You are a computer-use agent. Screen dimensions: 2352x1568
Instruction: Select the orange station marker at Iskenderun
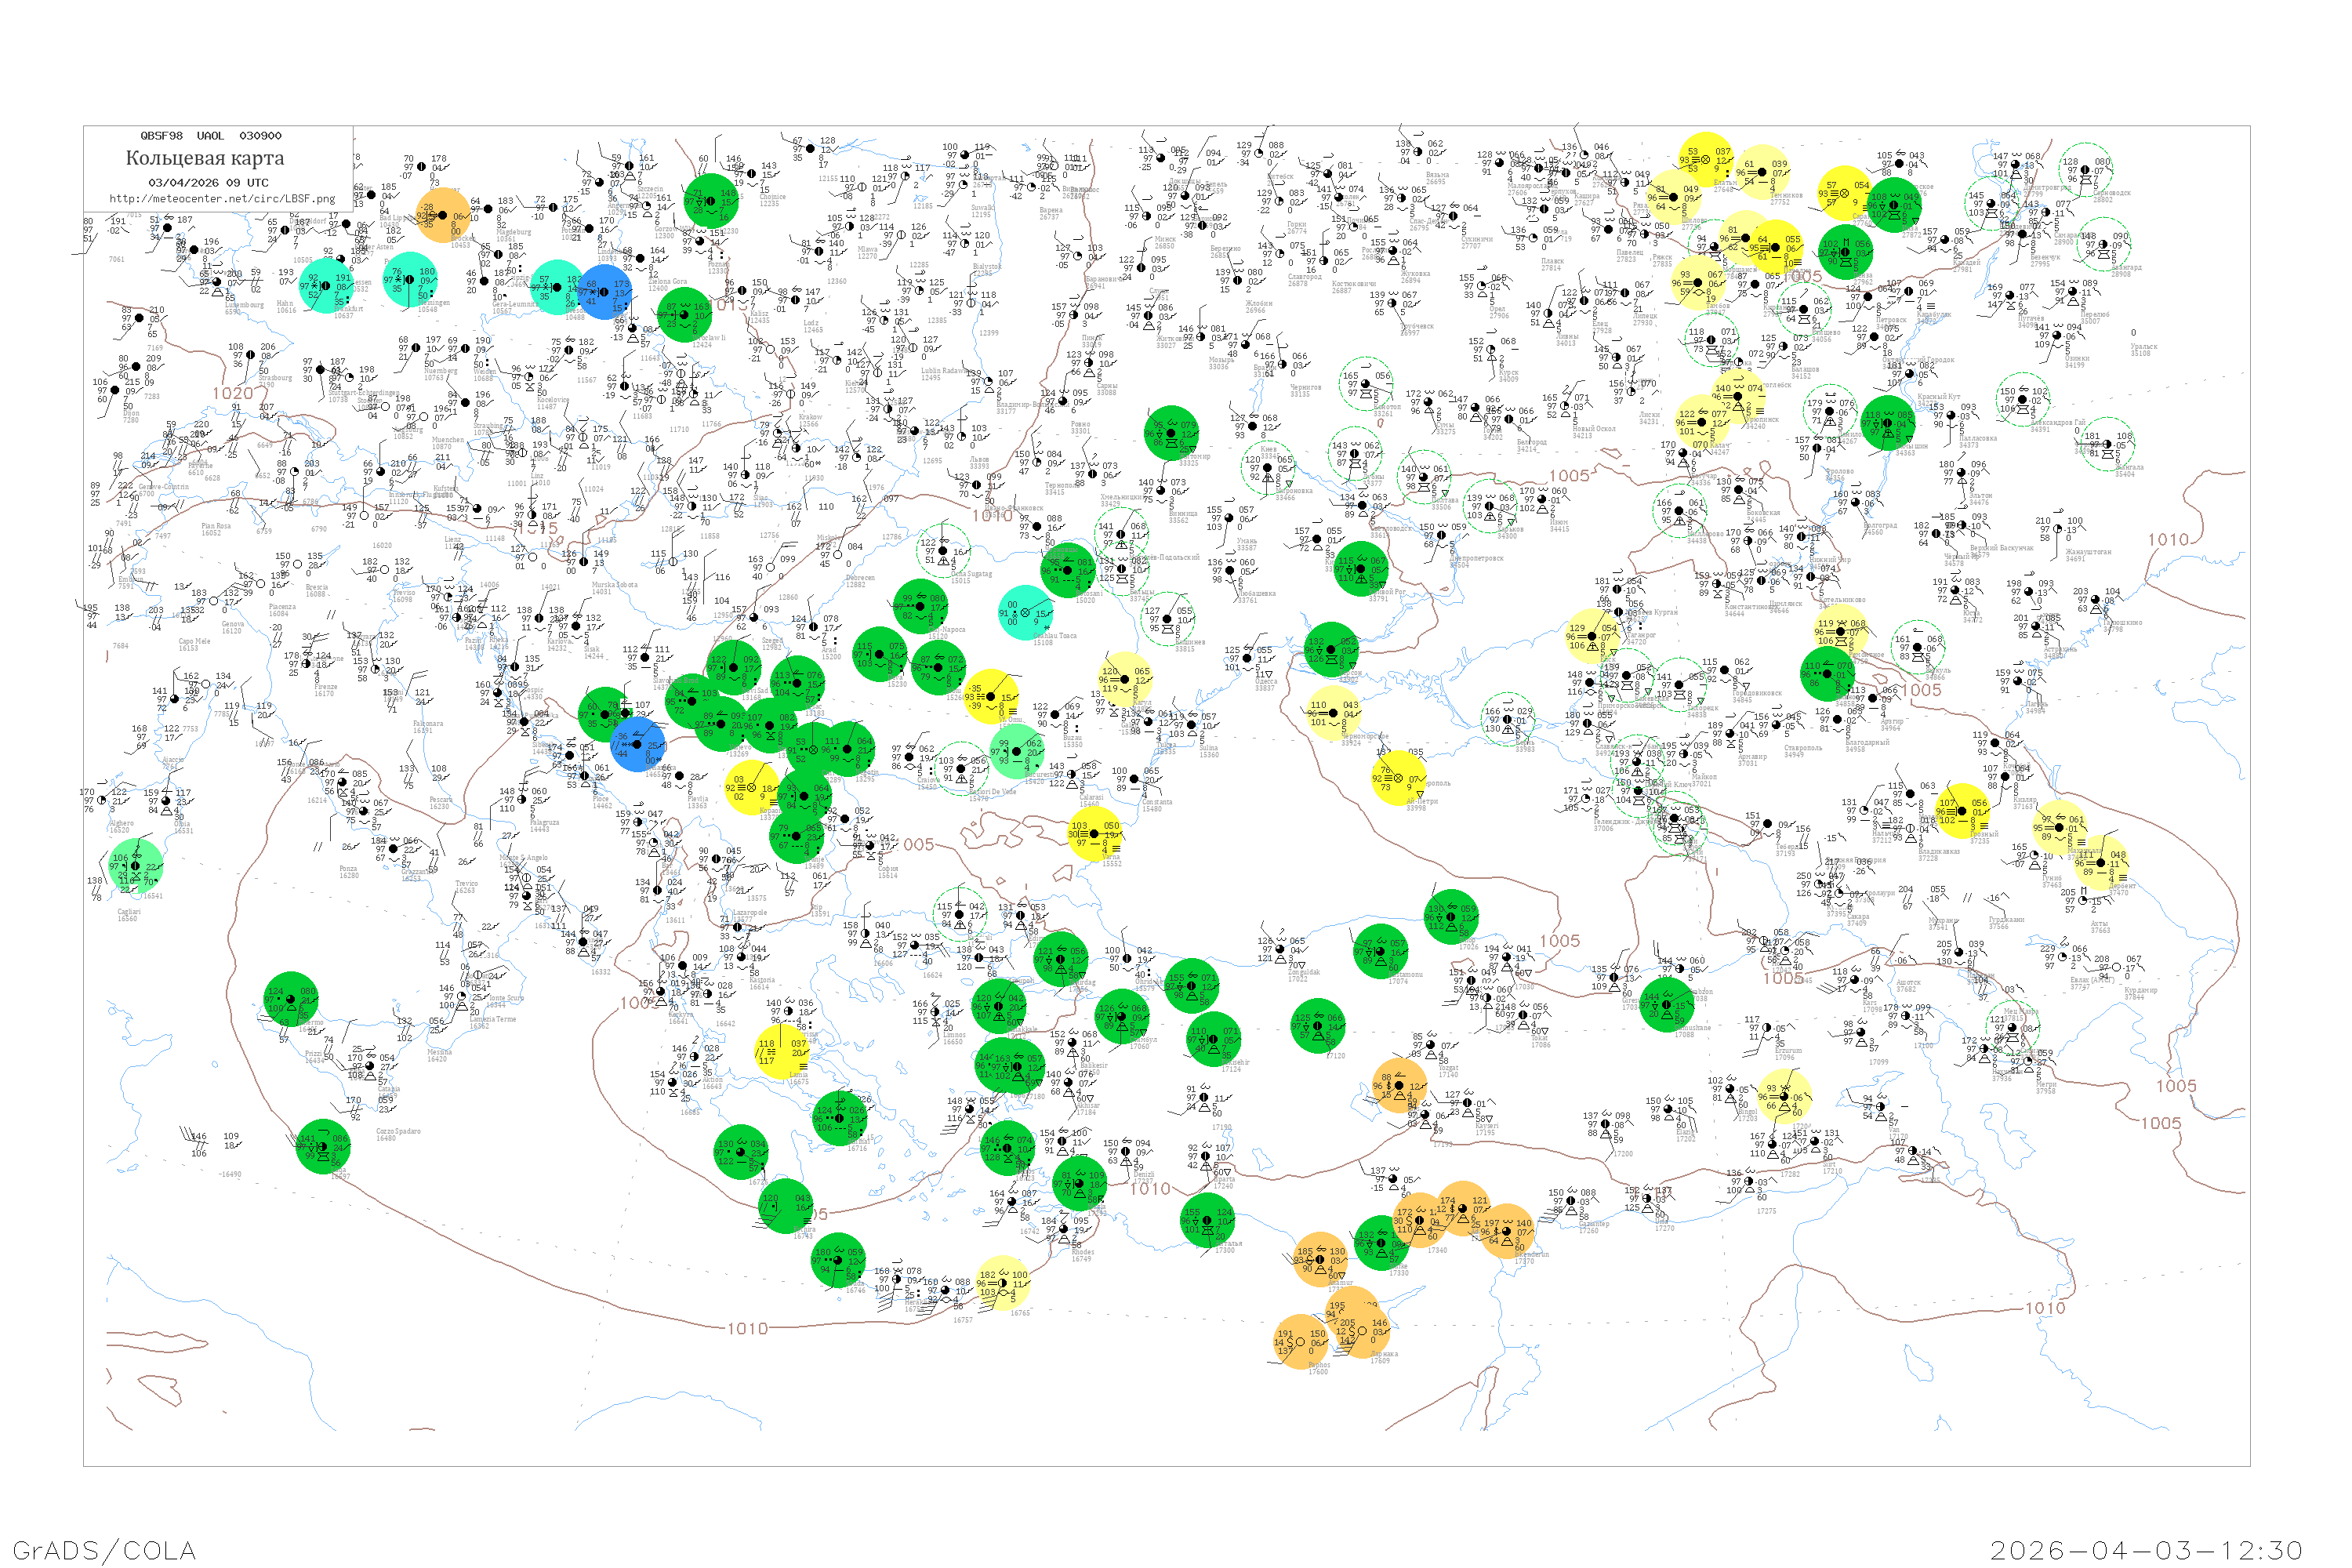(1506, 1232)
